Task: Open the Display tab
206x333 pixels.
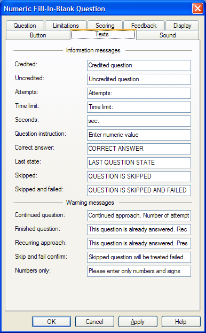Action: pyautogui.click(x=183, y=26)
